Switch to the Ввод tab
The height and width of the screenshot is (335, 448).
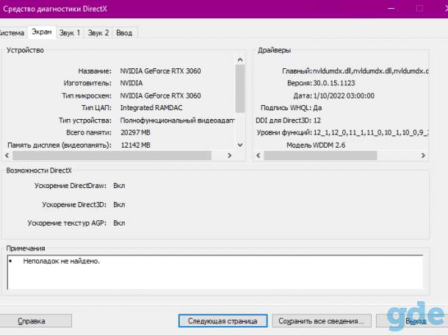click(x=124, y=33)
